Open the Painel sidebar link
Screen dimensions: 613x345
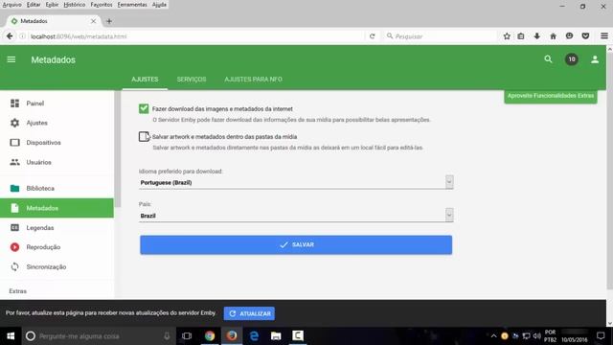coord(34,103)
